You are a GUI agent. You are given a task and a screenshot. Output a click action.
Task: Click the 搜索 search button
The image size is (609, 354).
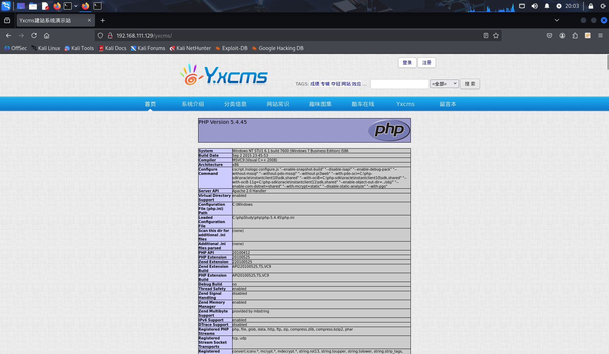click(x=470, y=84)
